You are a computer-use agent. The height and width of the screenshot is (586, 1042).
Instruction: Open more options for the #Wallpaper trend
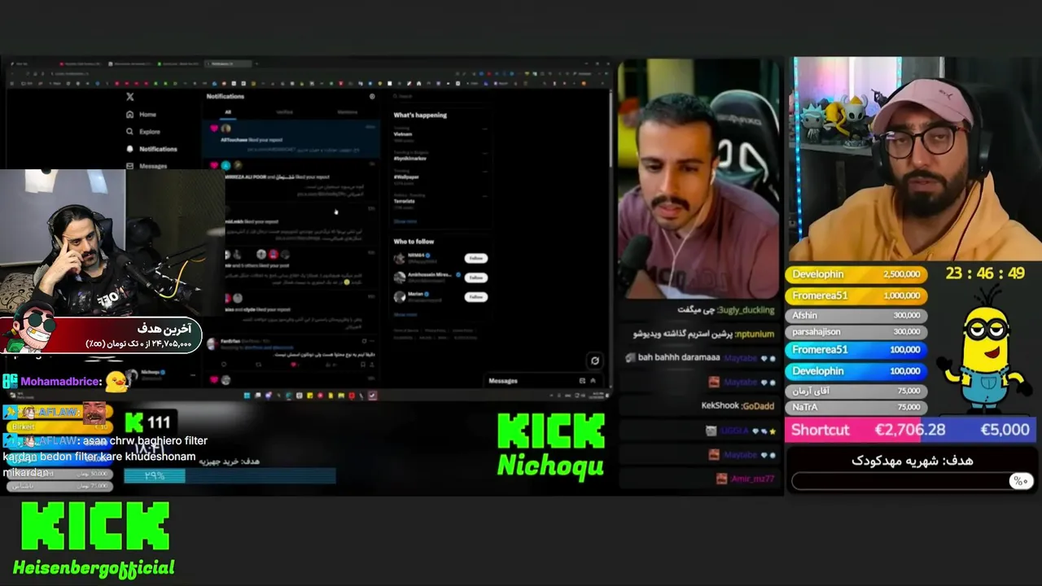click(x=484, y=171)
